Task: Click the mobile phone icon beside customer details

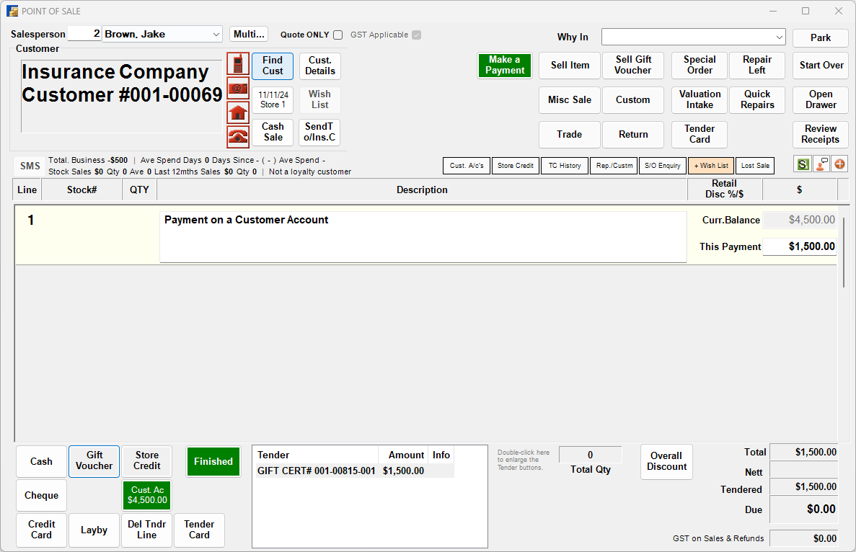Action: point(238,63)
